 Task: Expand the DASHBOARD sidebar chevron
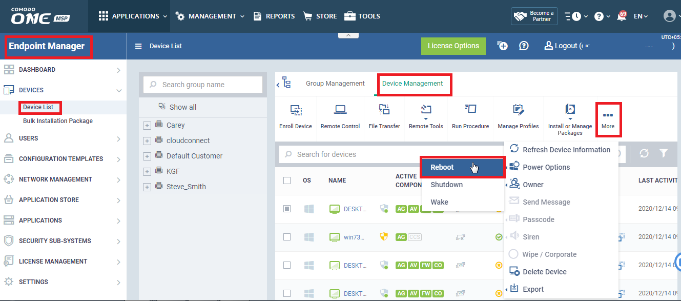click(x=118, y=70)
